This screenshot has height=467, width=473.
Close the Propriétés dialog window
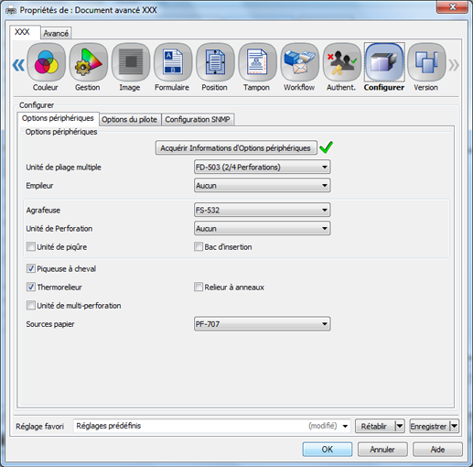click(453, 6)
